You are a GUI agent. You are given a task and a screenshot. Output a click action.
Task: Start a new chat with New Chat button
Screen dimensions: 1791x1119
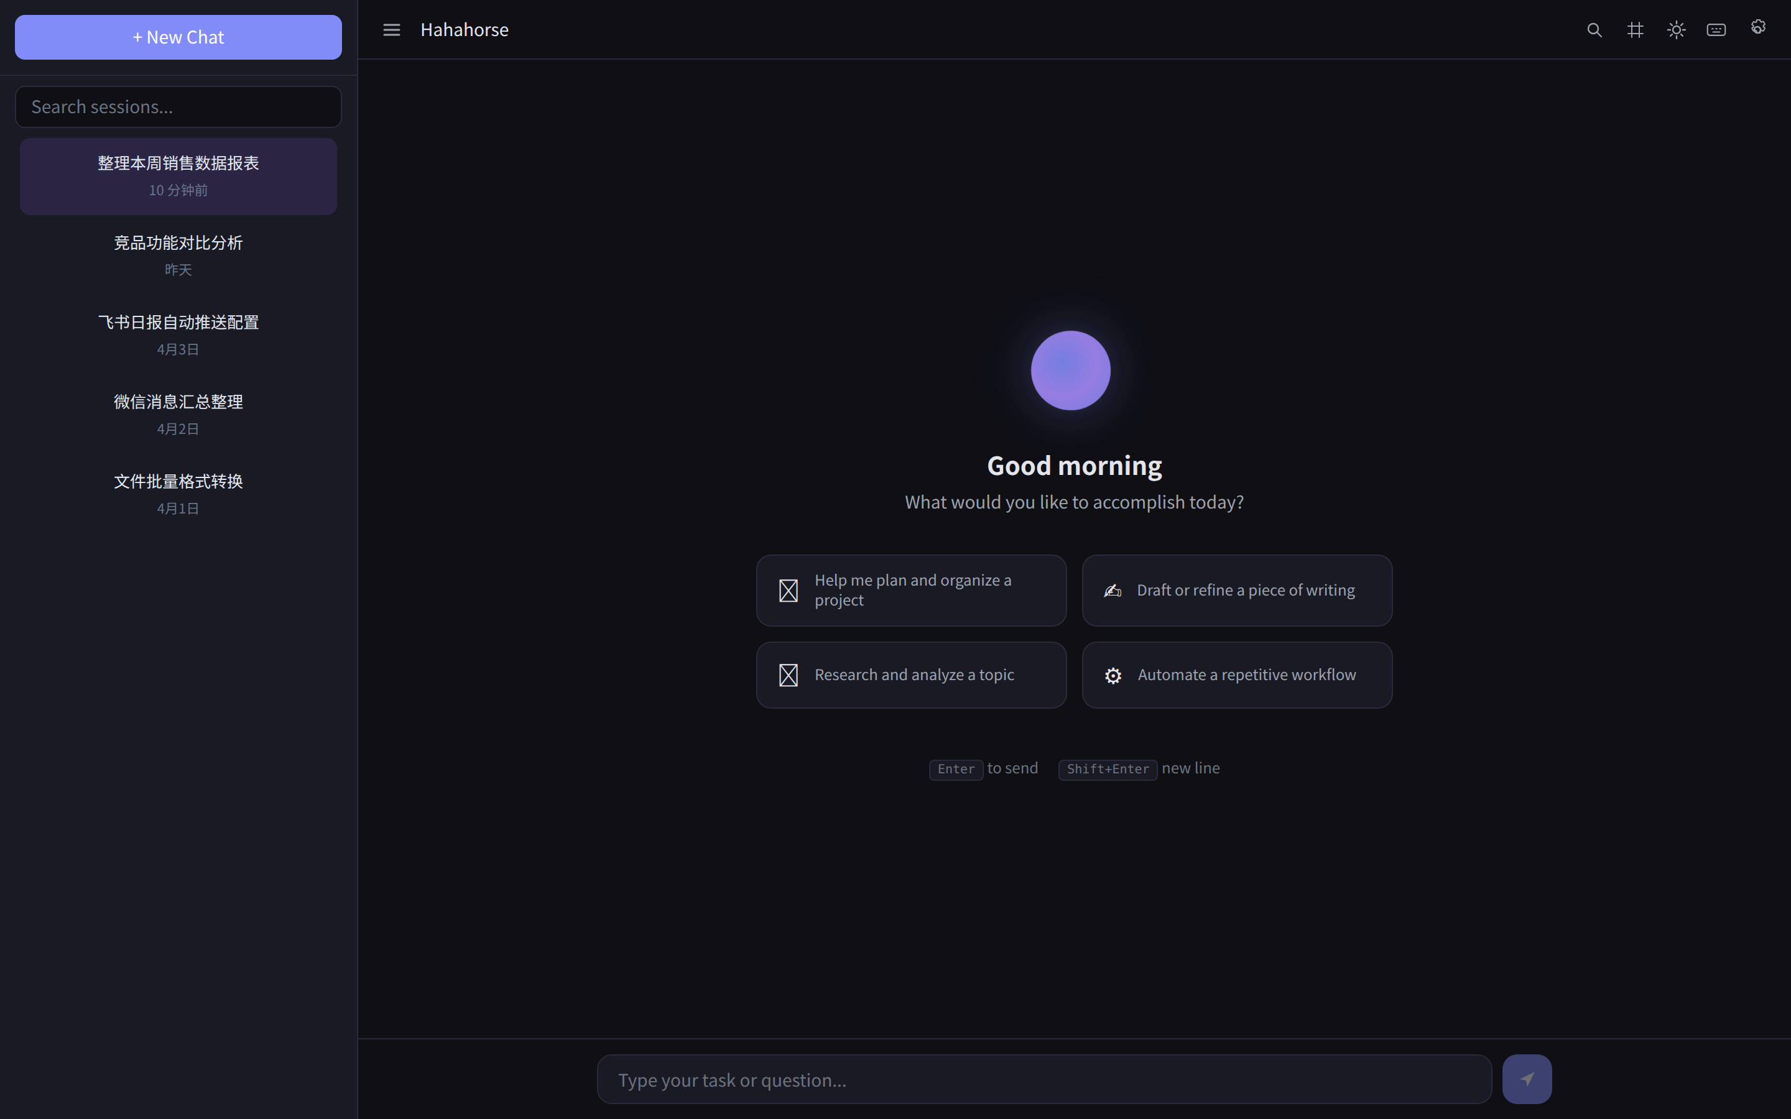(x=178, y=37)
